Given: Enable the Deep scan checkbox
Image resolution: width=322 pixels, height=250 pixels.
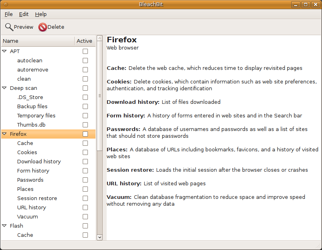Looking at the screenshot, I should [x=85, y=88].
